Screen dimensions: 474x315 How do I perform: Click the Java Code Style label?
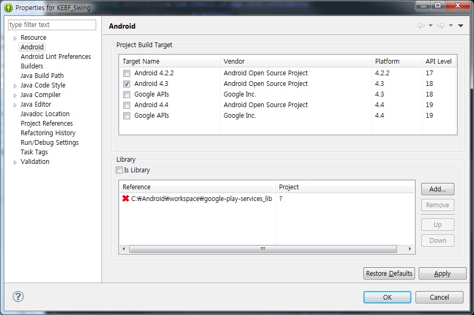(x=43, y=85)
